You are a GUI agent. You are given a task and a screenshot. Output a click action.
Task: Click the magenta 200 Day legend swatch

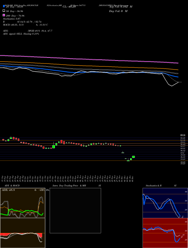click(4, 15)
